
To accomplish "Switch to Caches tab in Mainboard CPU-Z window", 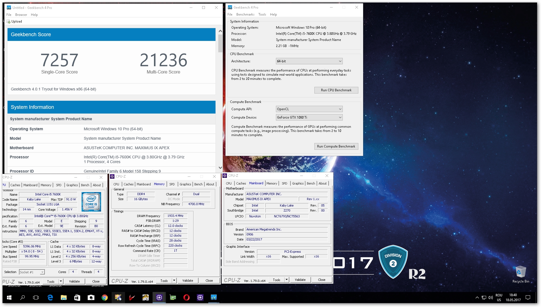I will click(241, 183).
